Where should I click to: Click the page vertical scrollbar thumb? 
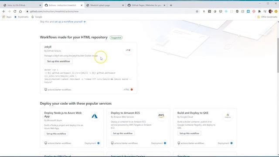pyautogui.click(x=278, y=55)
